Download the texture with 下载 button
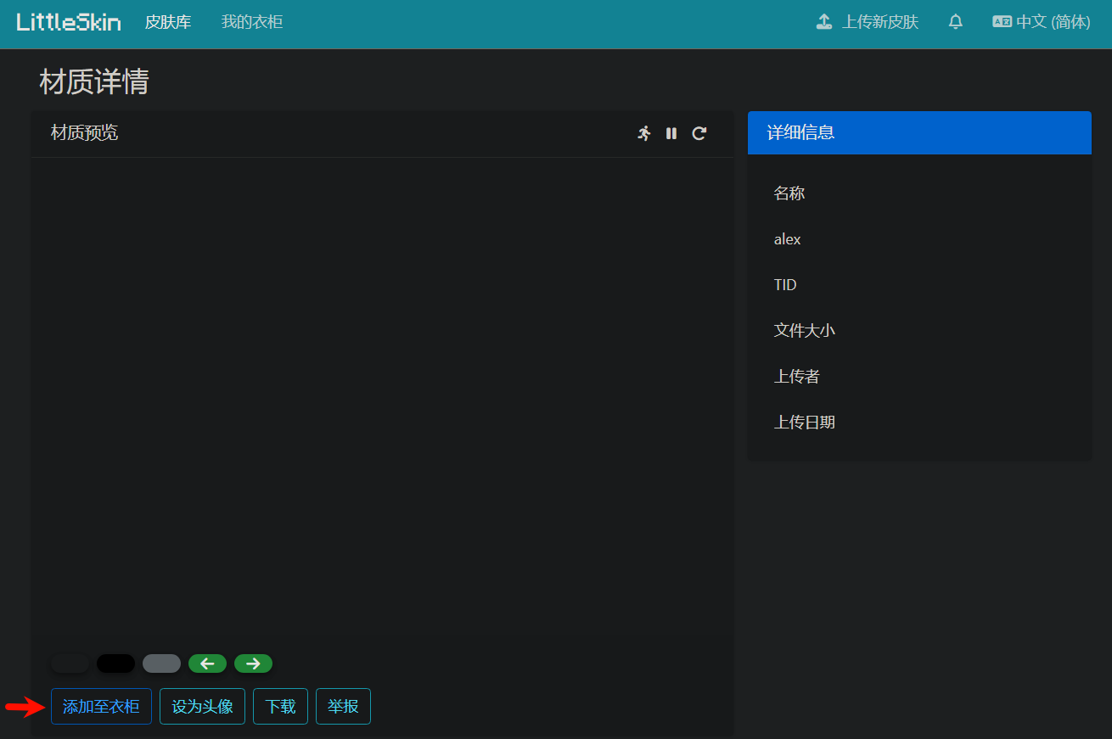The image size is (1112, 739). (280, 706)
